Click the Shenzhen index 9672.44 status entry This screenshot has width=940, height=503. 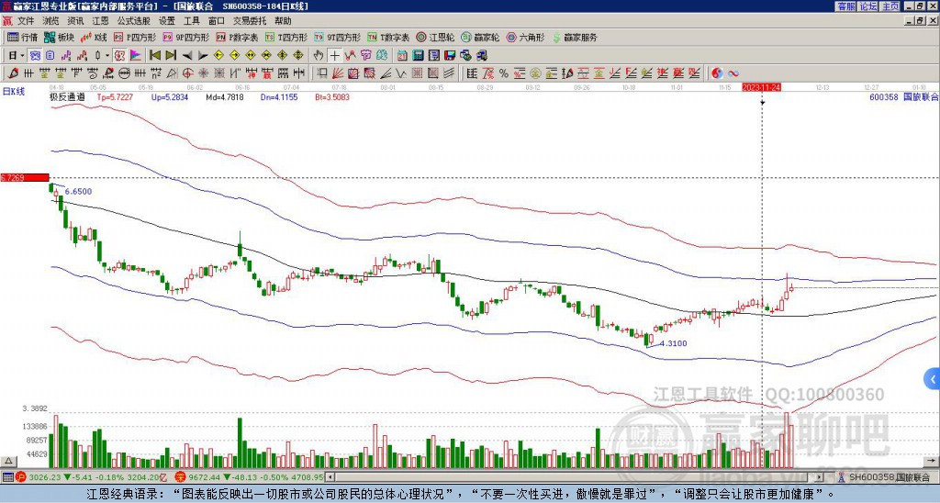coord(250,477)
